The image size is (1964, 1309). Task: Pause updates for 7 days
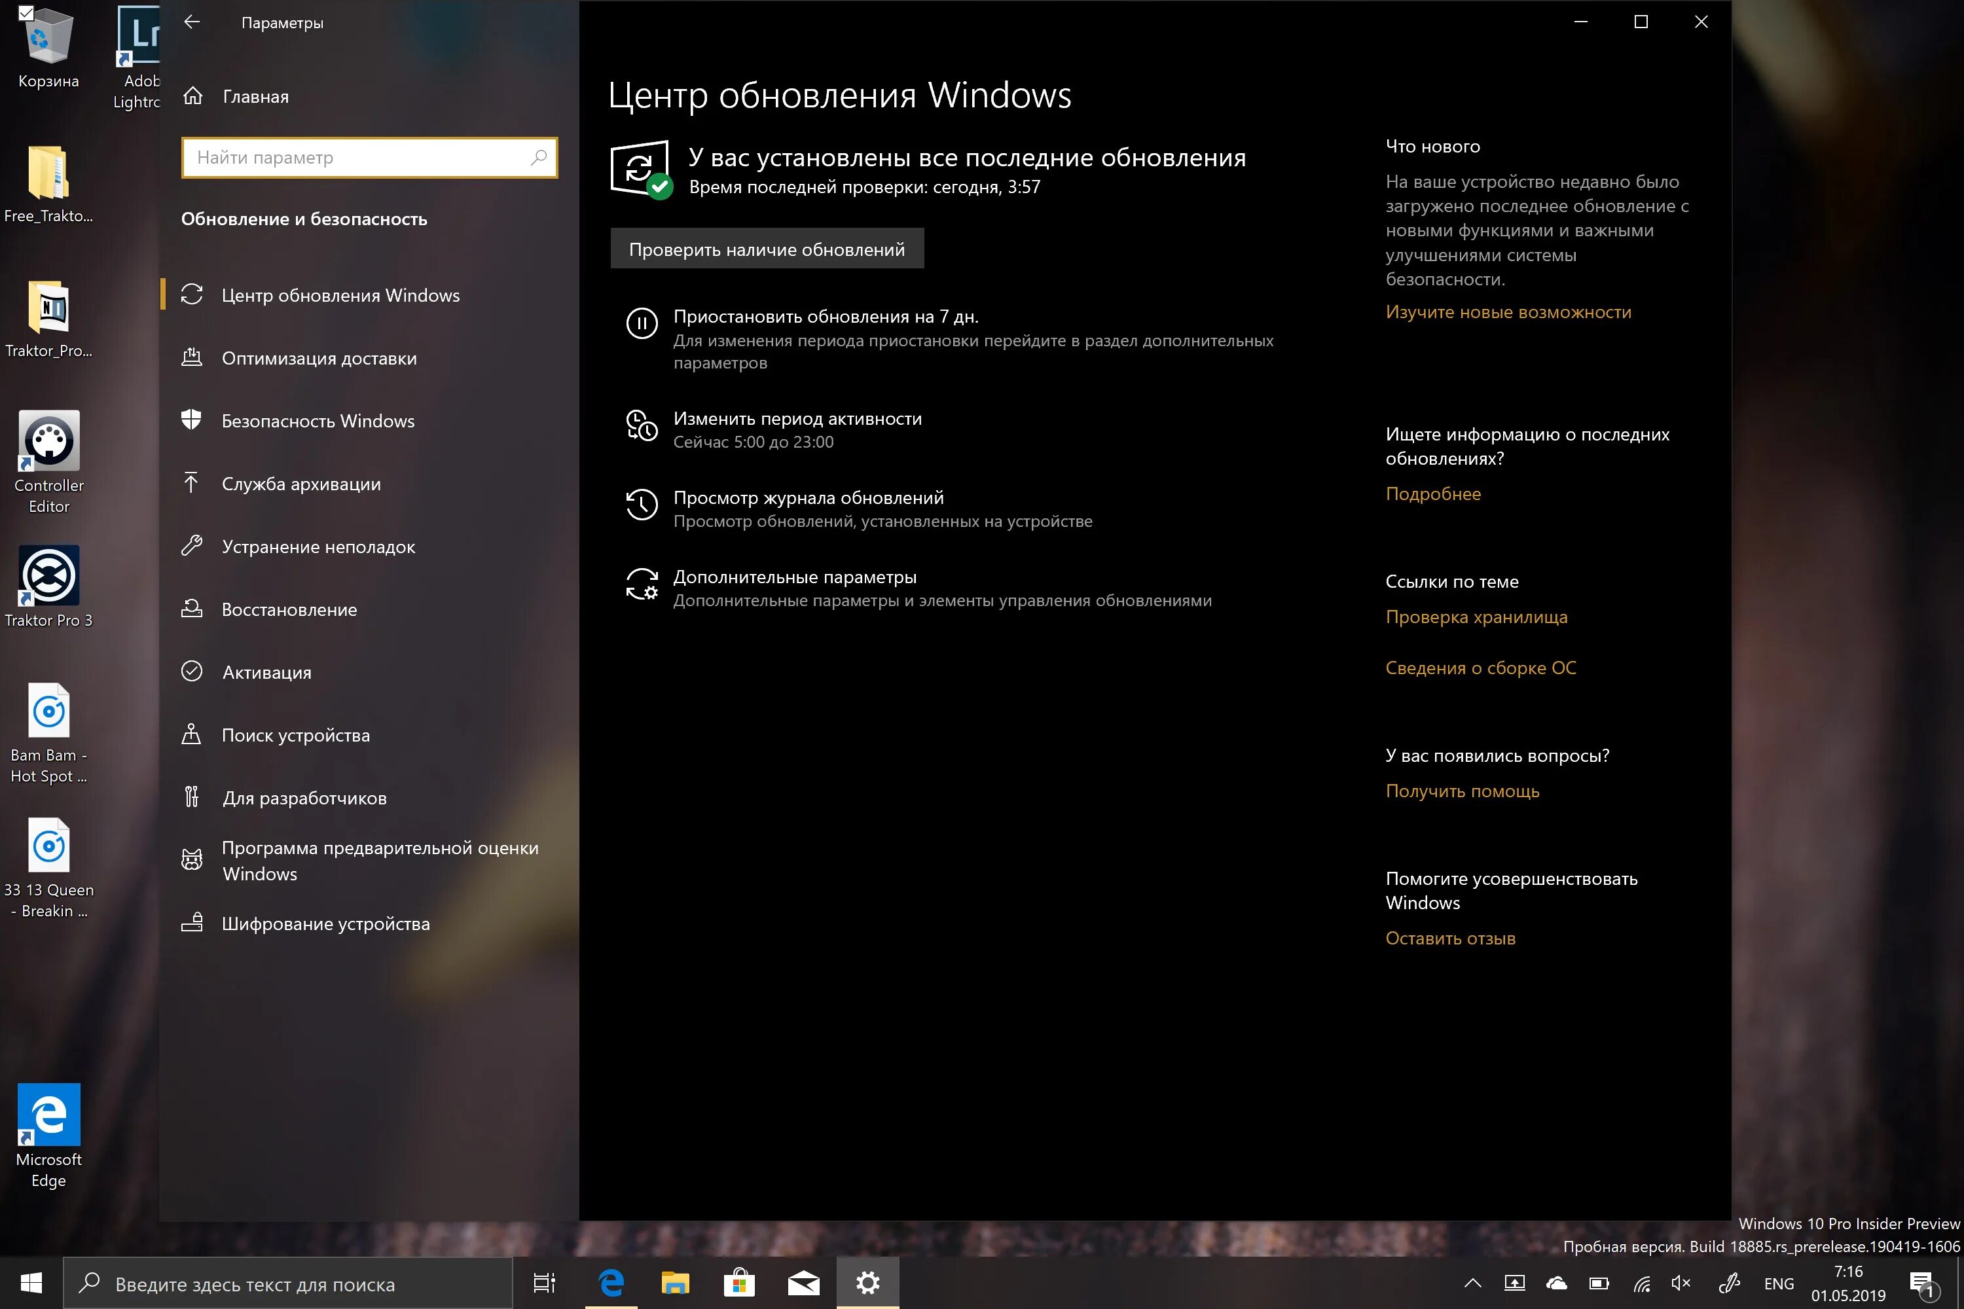825,316
